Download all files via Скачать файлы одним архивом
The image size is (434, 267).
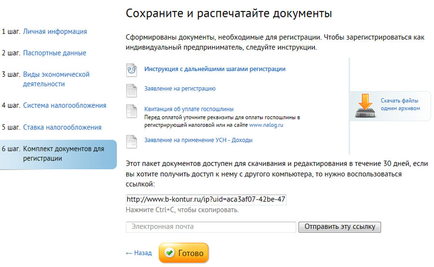coord(400,105)
